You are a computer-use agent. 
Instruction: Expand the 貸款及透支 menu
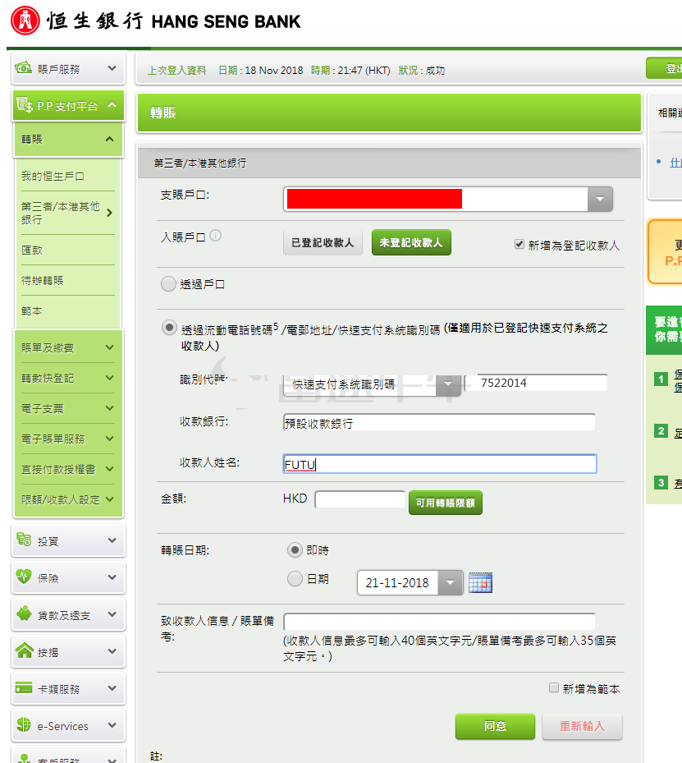click(x=68, y=614)
